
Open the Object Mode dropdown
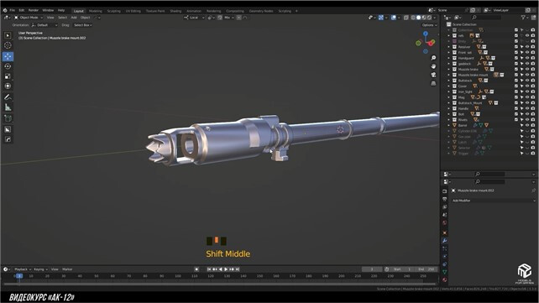[x=29, y=17]
